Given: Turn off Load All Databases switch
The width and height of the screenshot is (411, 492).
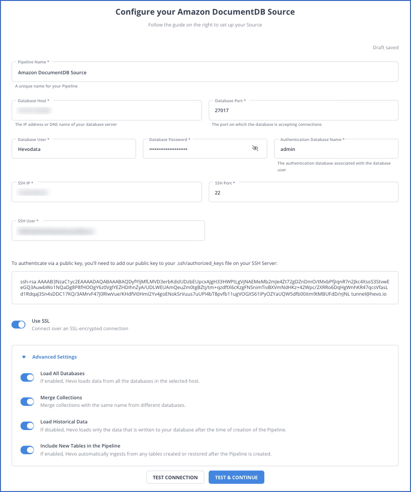Looking at the screenshot, I should [x=27, y=377].
